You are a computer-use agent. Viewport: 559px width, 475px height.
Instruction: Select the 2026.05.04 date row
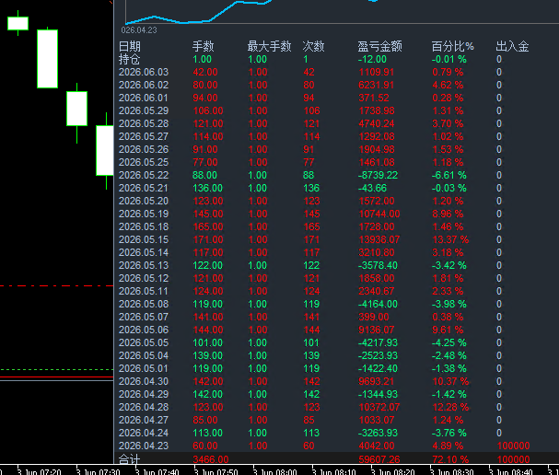pos(144,355)
